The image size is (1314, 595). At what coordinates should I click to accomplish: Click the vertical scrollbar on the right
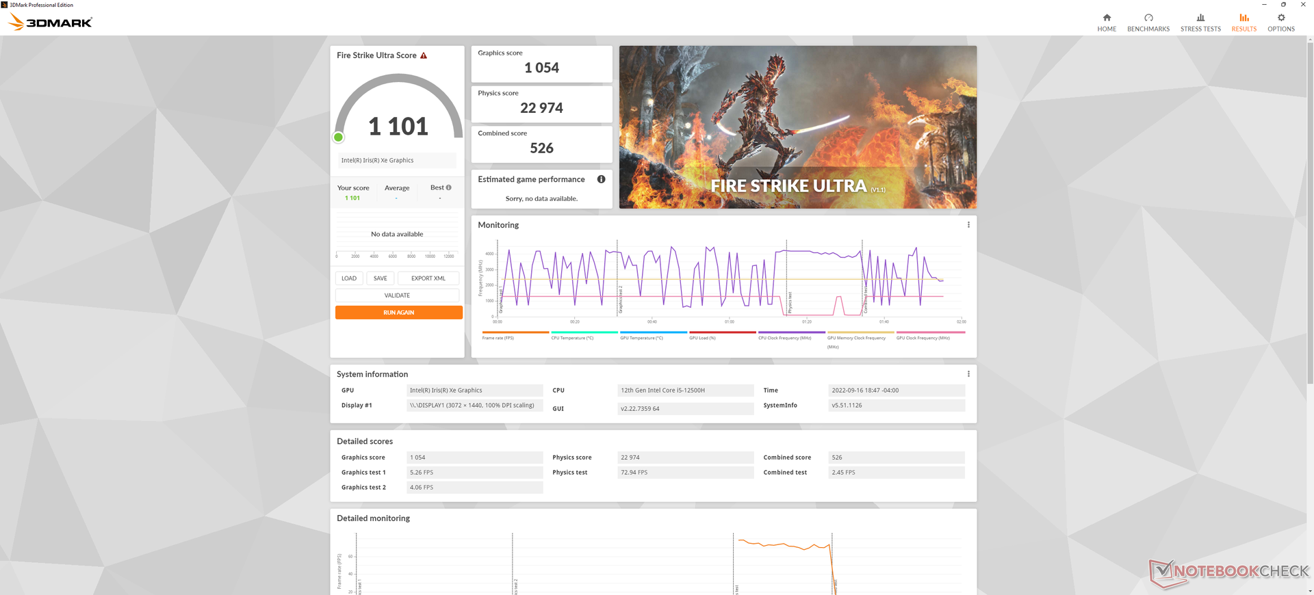pos(1310,212)
